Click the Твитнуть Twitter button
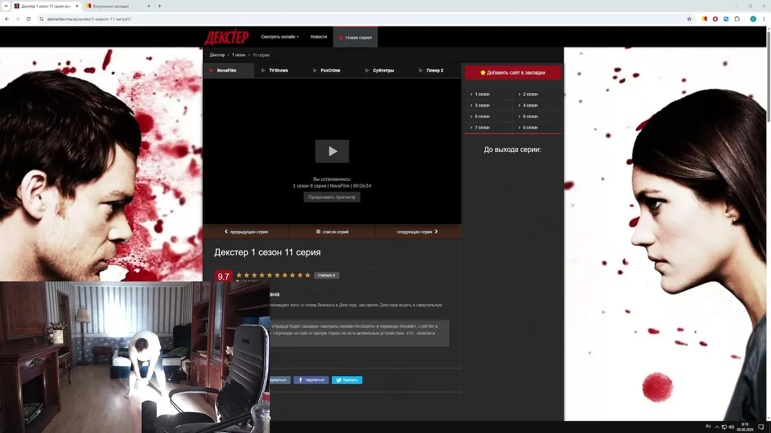Image resolution: width=771 pixels, height=433 pixels. [x=347, y=380]
